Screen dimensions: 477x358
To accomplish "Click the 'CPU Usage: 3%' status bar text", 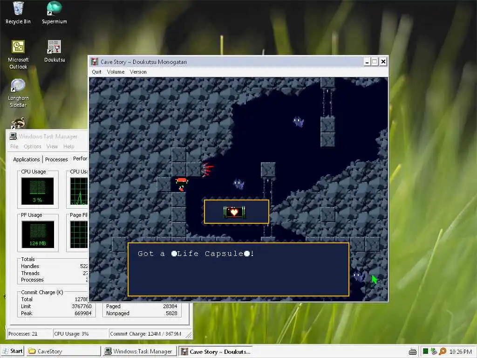I will (71, 334).
